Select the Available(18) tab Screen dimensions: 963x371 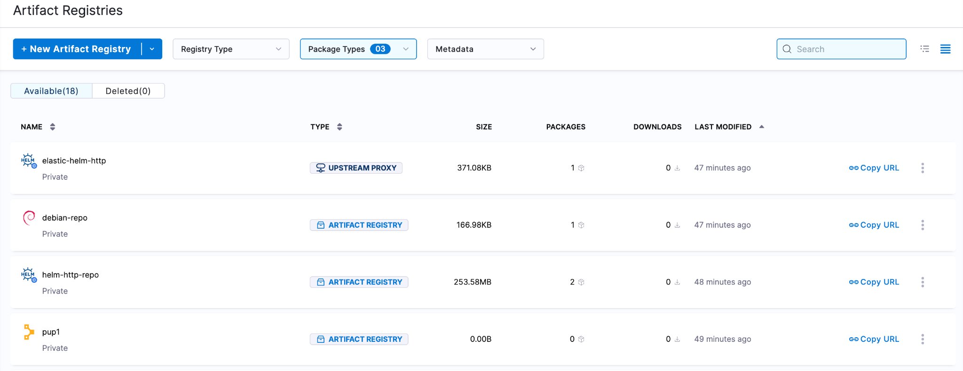pyautogui.click(x=51, y=91)
